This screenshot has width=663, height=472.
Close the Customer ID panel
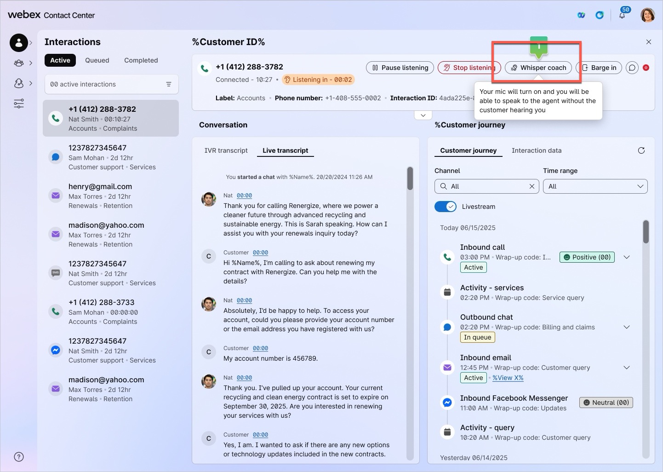pos(649,42)
